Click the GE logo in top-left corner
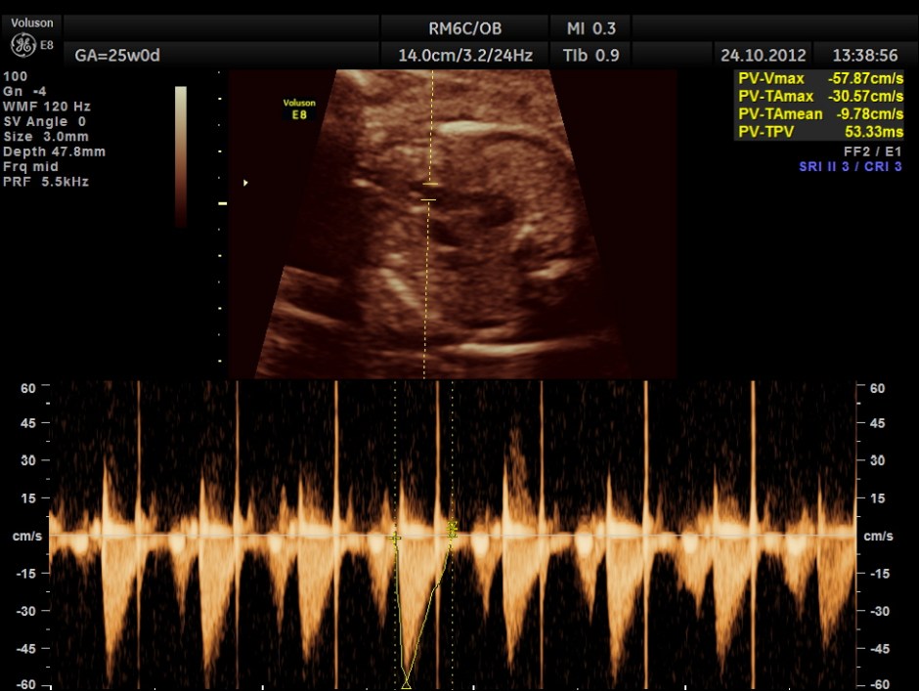 click(23, 45)
